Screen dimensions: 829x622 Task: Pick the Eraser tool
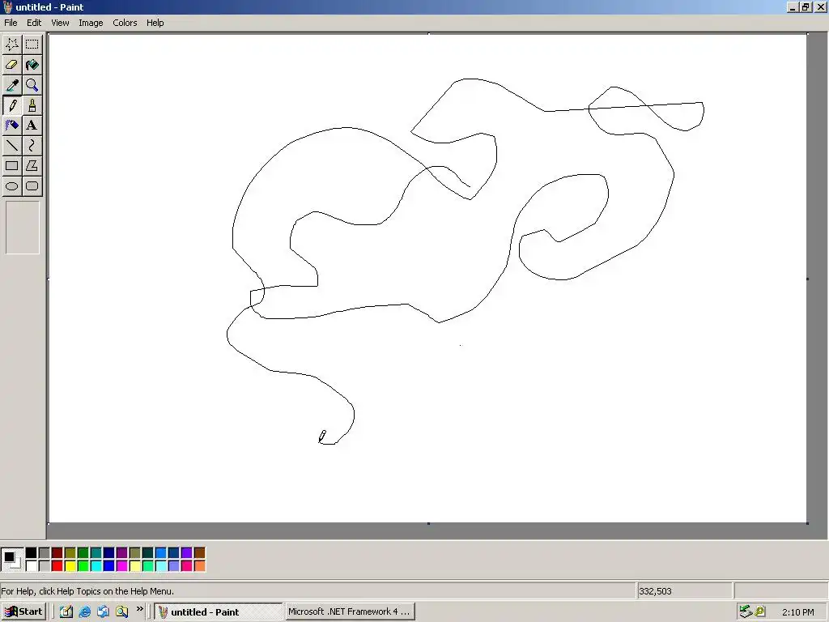point(12,65)
